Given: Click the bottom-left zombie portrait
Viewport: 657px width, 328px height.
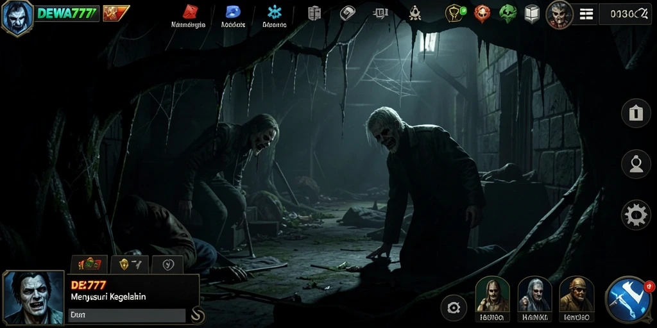Looking at the screenshot, I should point(33,297).
